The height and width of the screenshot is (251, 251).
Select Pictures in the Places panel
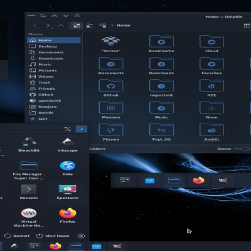tap(54, 70)
